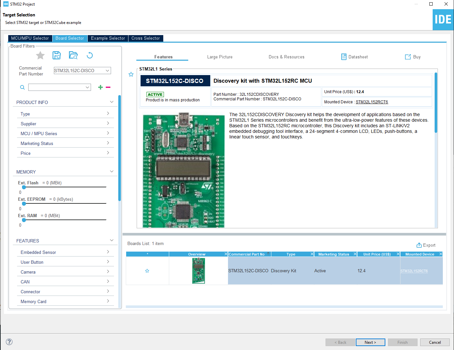Image resolution: width=454 pixels, height=350 pixels.
Task: Click the Ext. Flash slider handle
Action: (24, 187)
